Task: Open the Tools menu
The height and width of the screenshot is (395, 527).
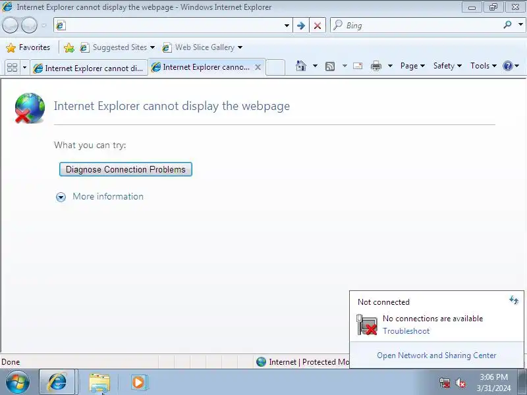Action: [484, 66]
